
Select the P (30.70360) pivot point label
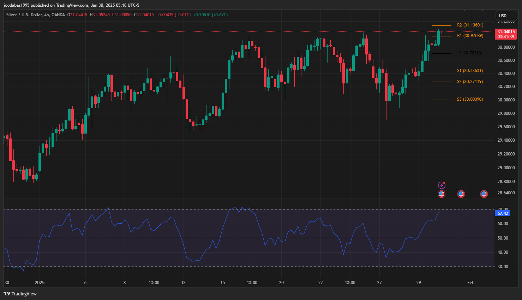(x=470, y=53)
